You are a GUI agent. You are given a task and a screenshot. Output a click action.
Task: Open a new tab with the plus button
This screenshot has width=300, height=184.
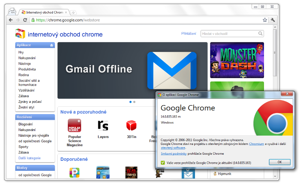click(73, 12)
